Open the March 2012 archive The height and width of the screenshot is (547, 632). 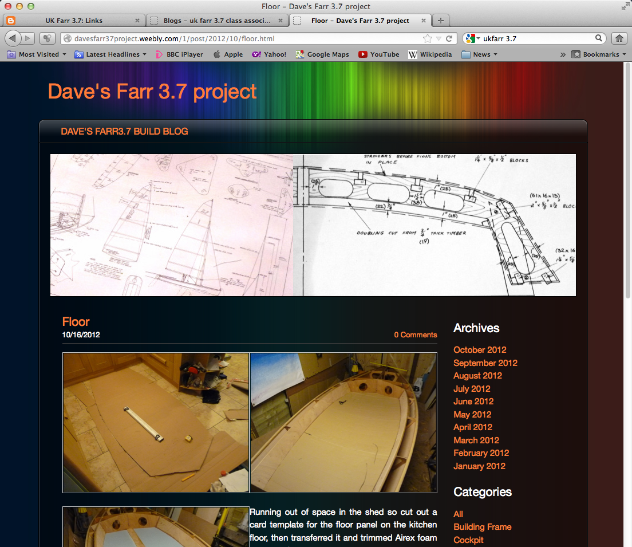click(x=476, y=440)
